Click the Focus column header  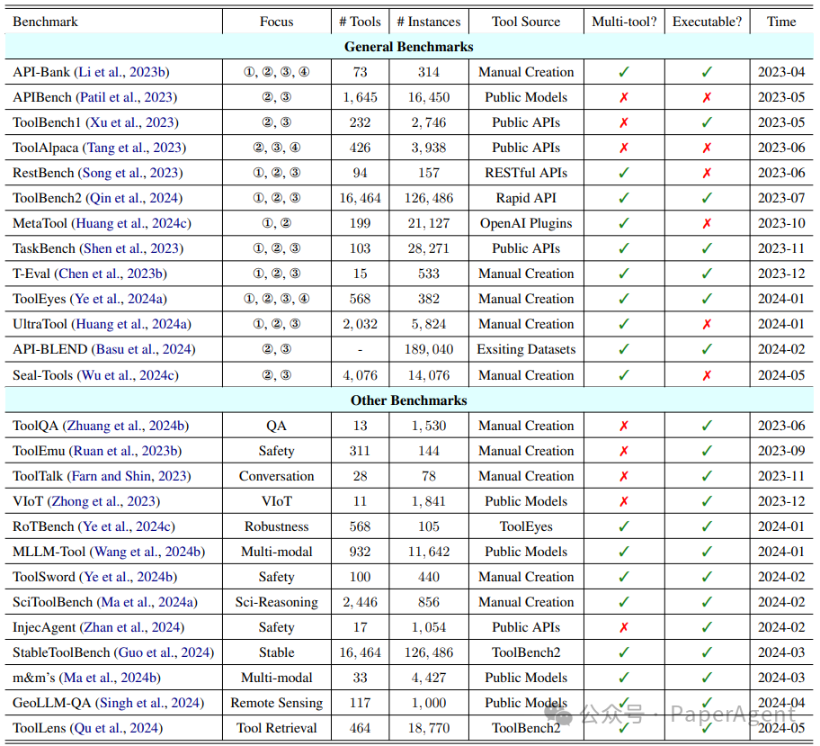277,22
